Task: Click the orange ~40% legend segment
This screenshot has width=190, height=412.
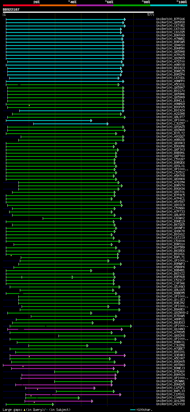Action: 58,5
